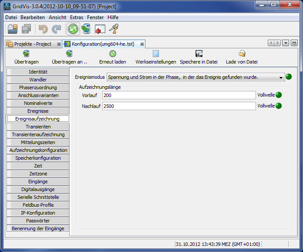Screen dimensions: 303x252
Task: Select the Benennung der Eingänge section
Action: [38, 228]
